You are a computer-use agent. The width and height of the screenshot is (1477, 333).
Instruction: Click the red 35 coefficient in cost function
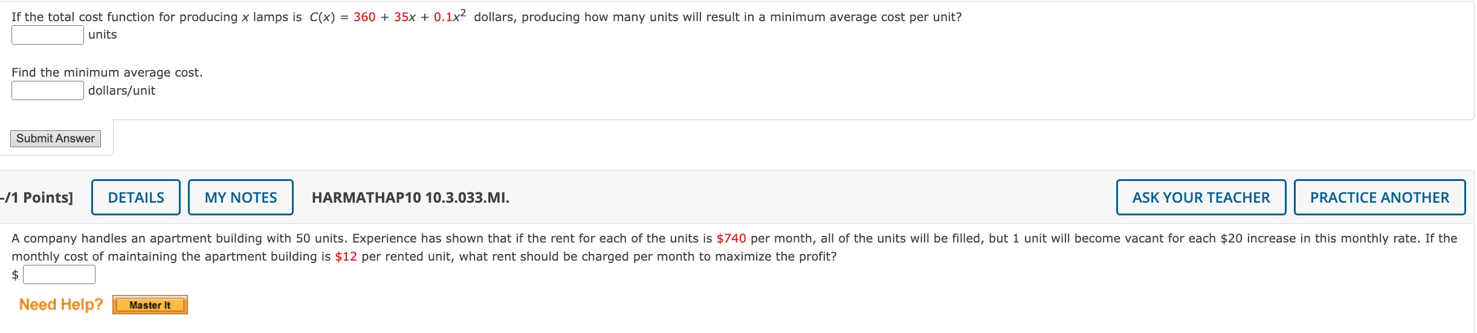pyautogui.click(x=401, y=17)
